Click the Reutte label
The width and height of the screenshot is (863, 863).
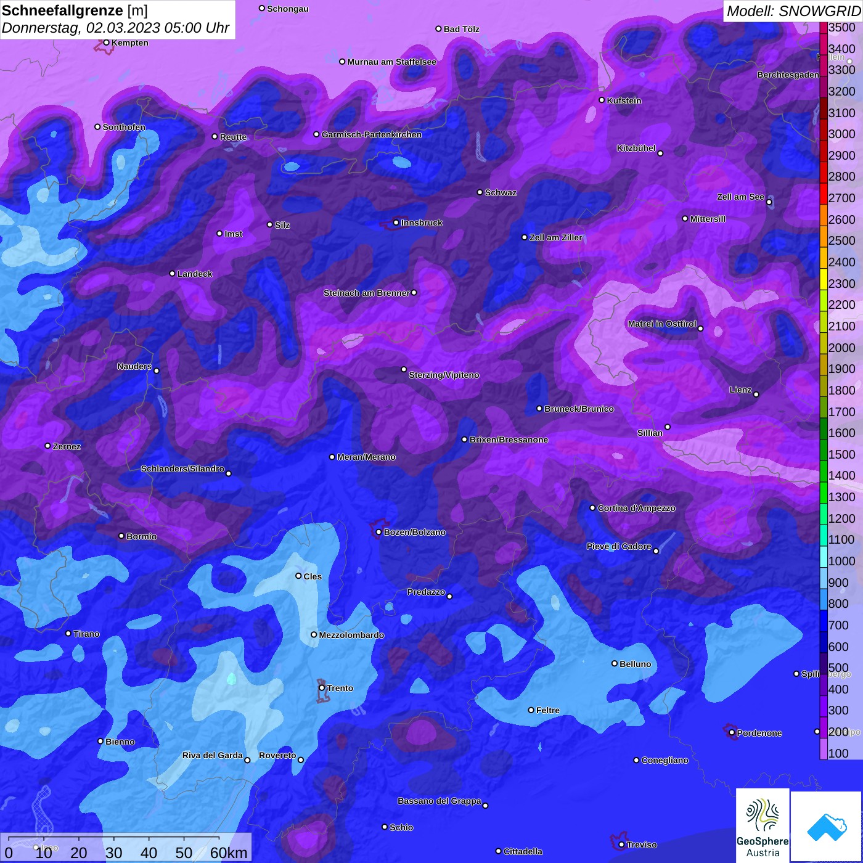tap(233, 137)
